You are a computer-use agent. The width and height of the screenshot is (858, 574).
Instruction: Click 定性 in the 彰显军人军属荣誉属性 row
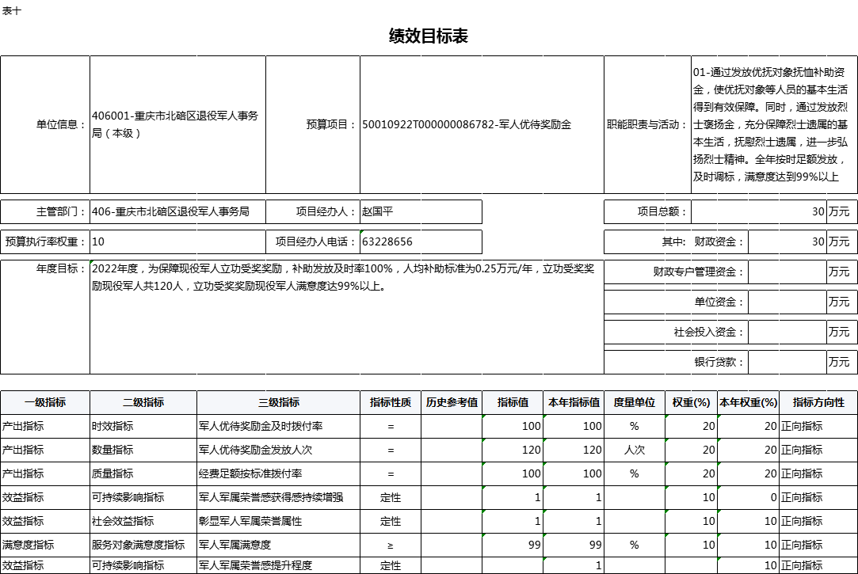(391, 522)
